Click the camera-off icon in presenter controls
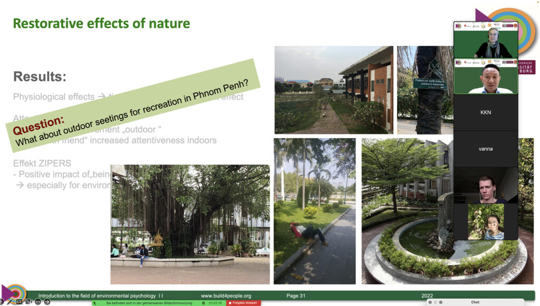540x306 pixels. point(28,302)
